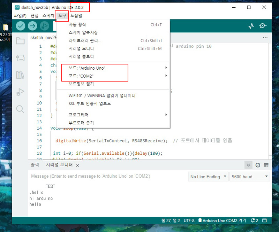This screenshot has height=232, width=279.
Task: Click code line 16 digitalWrite statement
Action: coord(111,141)
